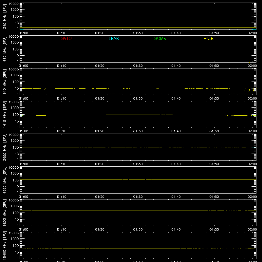
Task: Click the 10 tick label on the 15400 MHz plot
Action: coord(17,252)
